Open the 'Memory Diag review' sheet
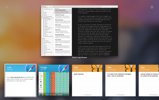Viewport: 159px width, 100px height. click(x=63, y=21)
